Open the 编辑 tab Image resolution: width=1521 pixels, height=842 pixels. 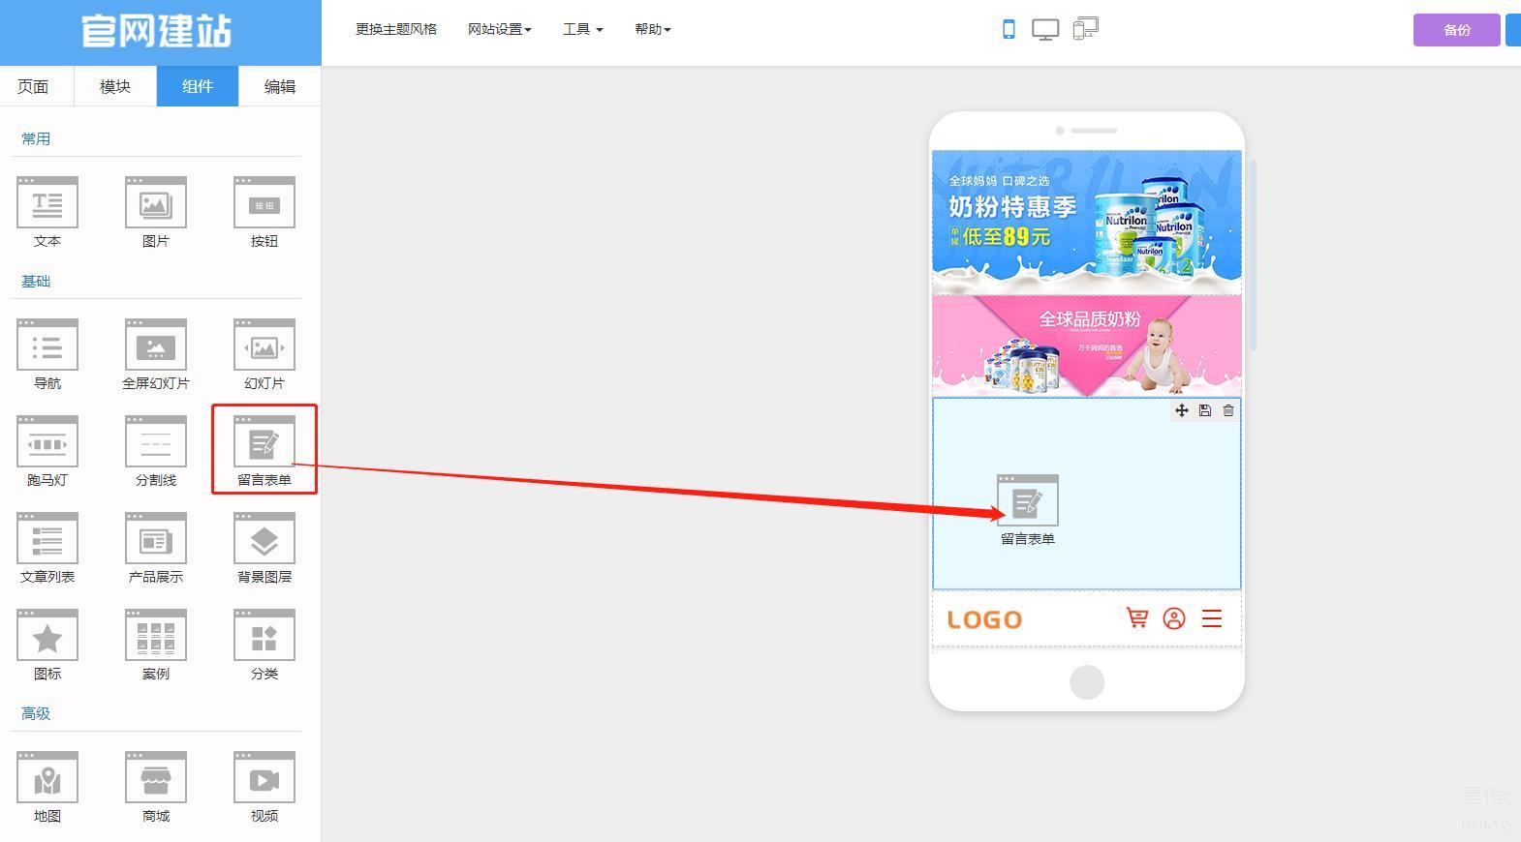click(280, 86)
